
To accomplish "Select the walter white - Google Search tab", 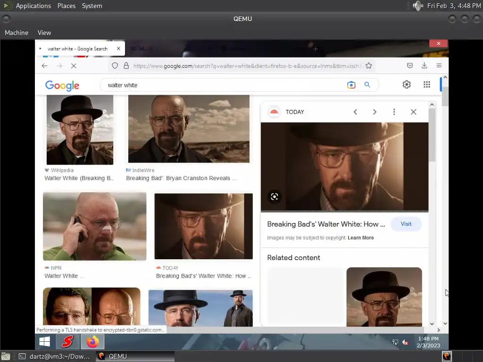I will pos(80,49).
